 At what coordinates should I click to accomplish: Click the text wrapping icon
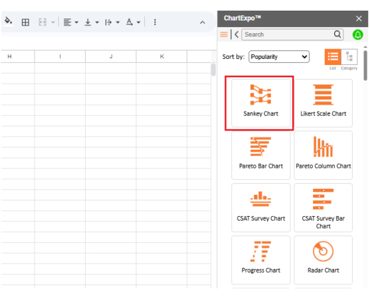point(108,23)
